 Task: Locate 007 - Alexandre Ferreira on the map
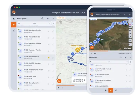point(53,44)
